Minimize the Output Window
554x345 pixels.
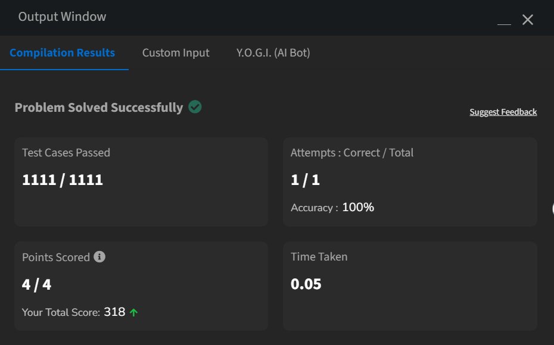click(x=504, y=21)
